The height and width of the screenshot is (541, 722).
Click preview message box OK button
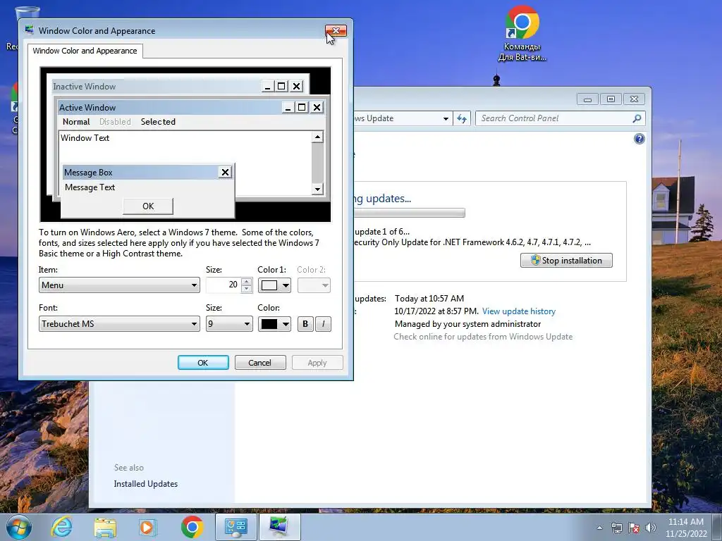148,206
